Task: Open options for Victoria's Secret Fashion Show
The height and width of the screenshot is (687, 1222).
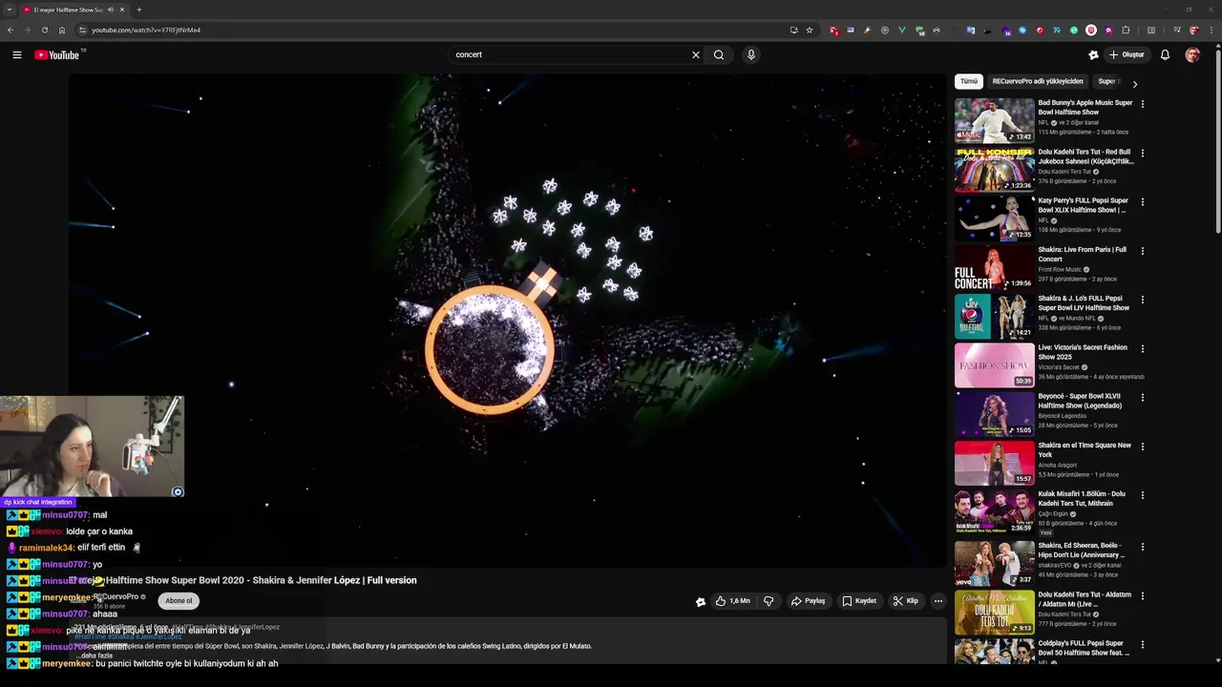Action: pos(1143,349)
